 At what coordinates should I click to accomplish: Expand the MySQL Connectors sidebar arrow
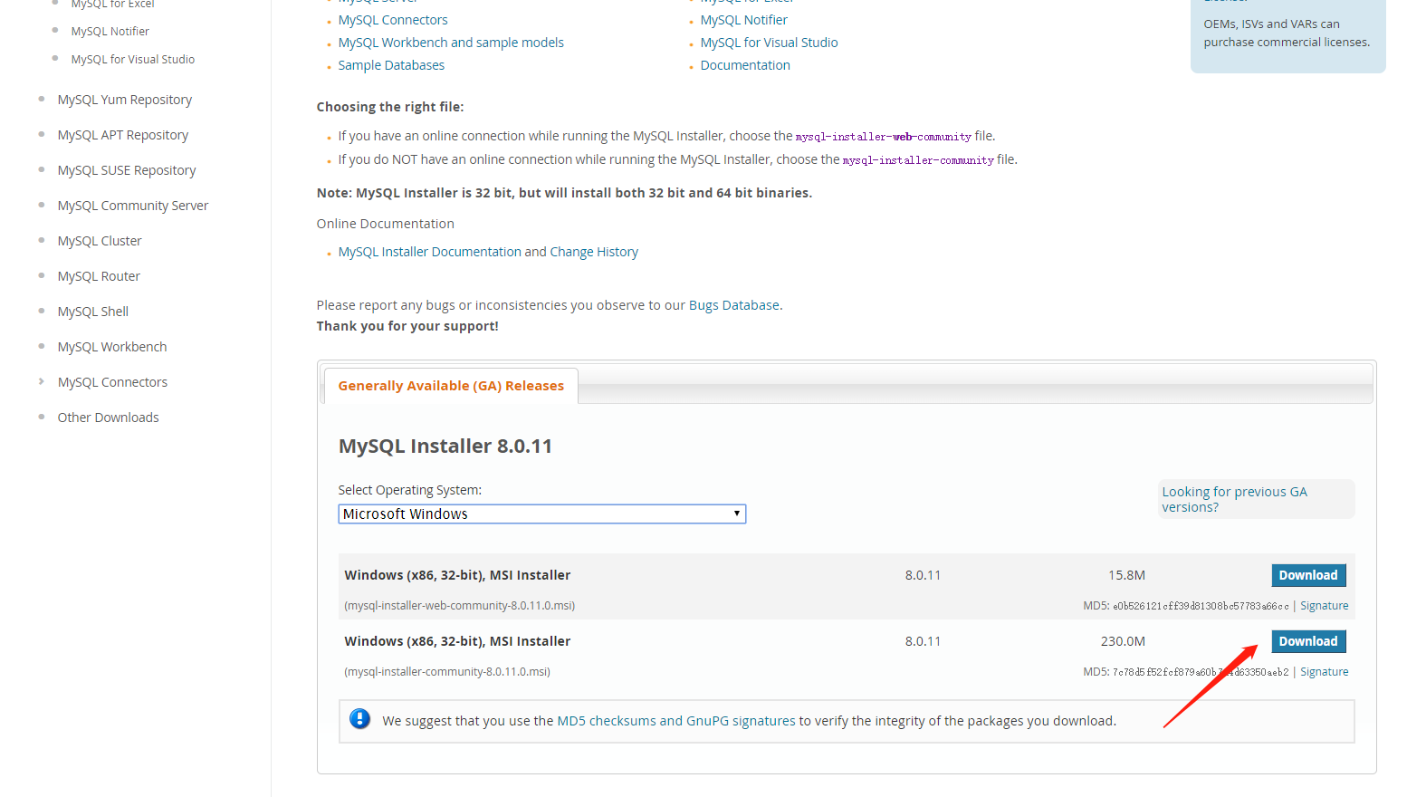41,381
